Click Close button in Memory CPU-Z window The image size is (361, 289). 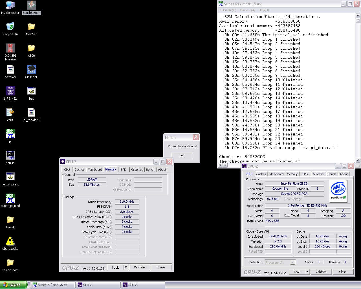coord(161,267)
